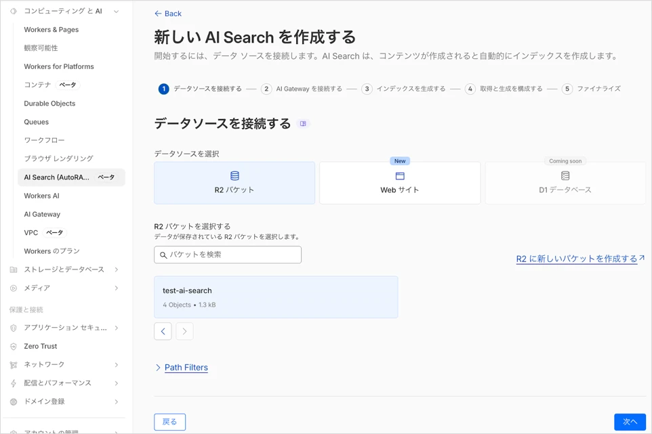Viewport: 652px width, 434px height.
Task: Click the ストレージとデータベース icon
Action: (x=14, y=269)
